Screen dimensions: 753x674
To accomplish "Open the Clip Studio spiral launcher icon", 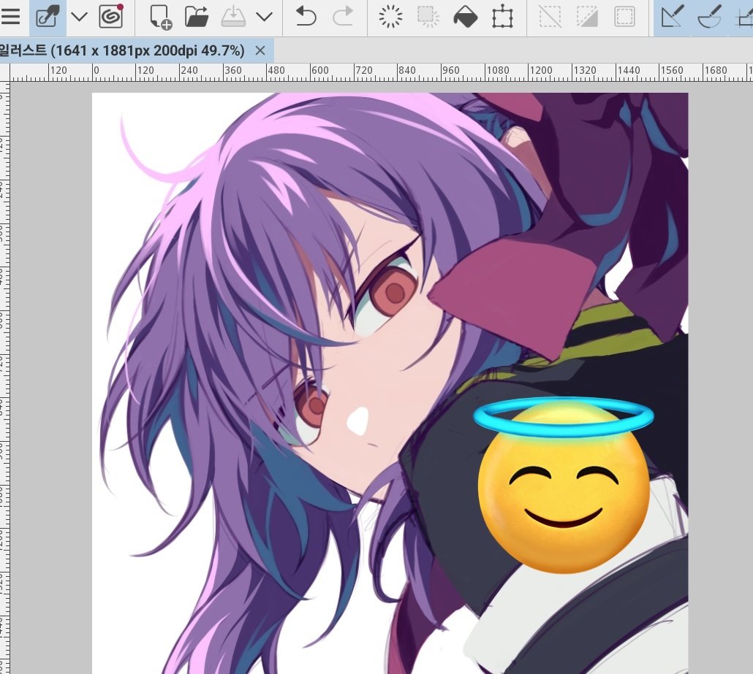I will click(111, 17).
